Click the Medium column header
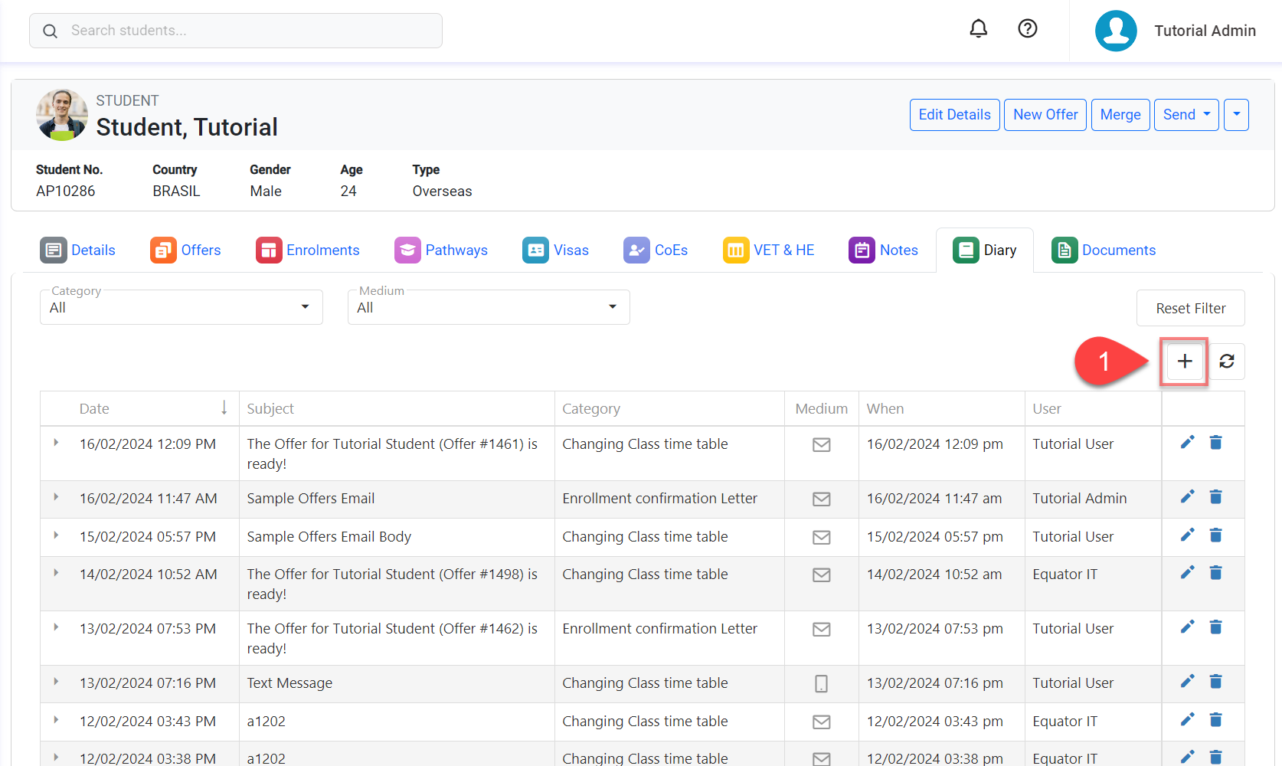The image size is (1282, 766). click(821, 409)
